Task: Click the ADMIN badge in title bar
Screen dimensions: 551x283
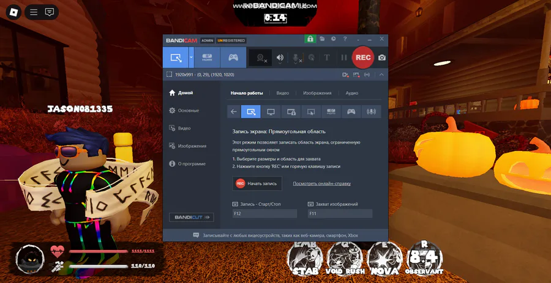Action: 208,40
